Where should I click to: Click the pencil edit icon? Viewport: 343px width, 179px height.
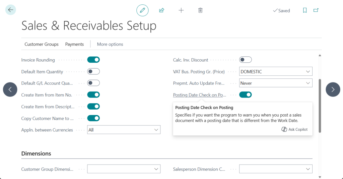142,10
